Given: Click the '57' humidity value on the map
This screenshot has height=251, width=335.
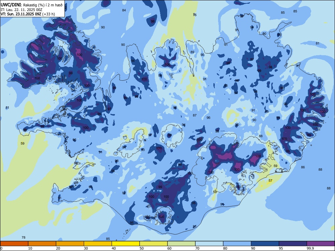Looking at the screenshot, I should (x=270, y=181).
